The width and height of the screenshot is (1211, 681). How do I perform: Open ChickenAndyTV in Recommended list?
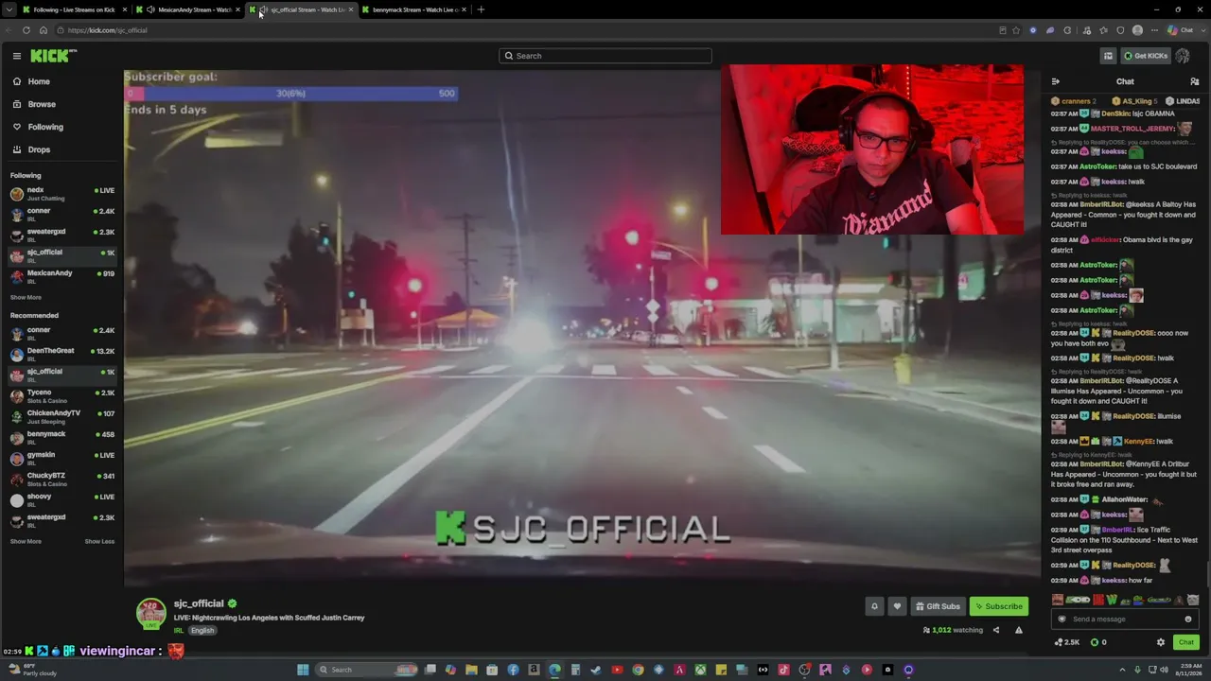pyautogui.click(x=61, y=417)
